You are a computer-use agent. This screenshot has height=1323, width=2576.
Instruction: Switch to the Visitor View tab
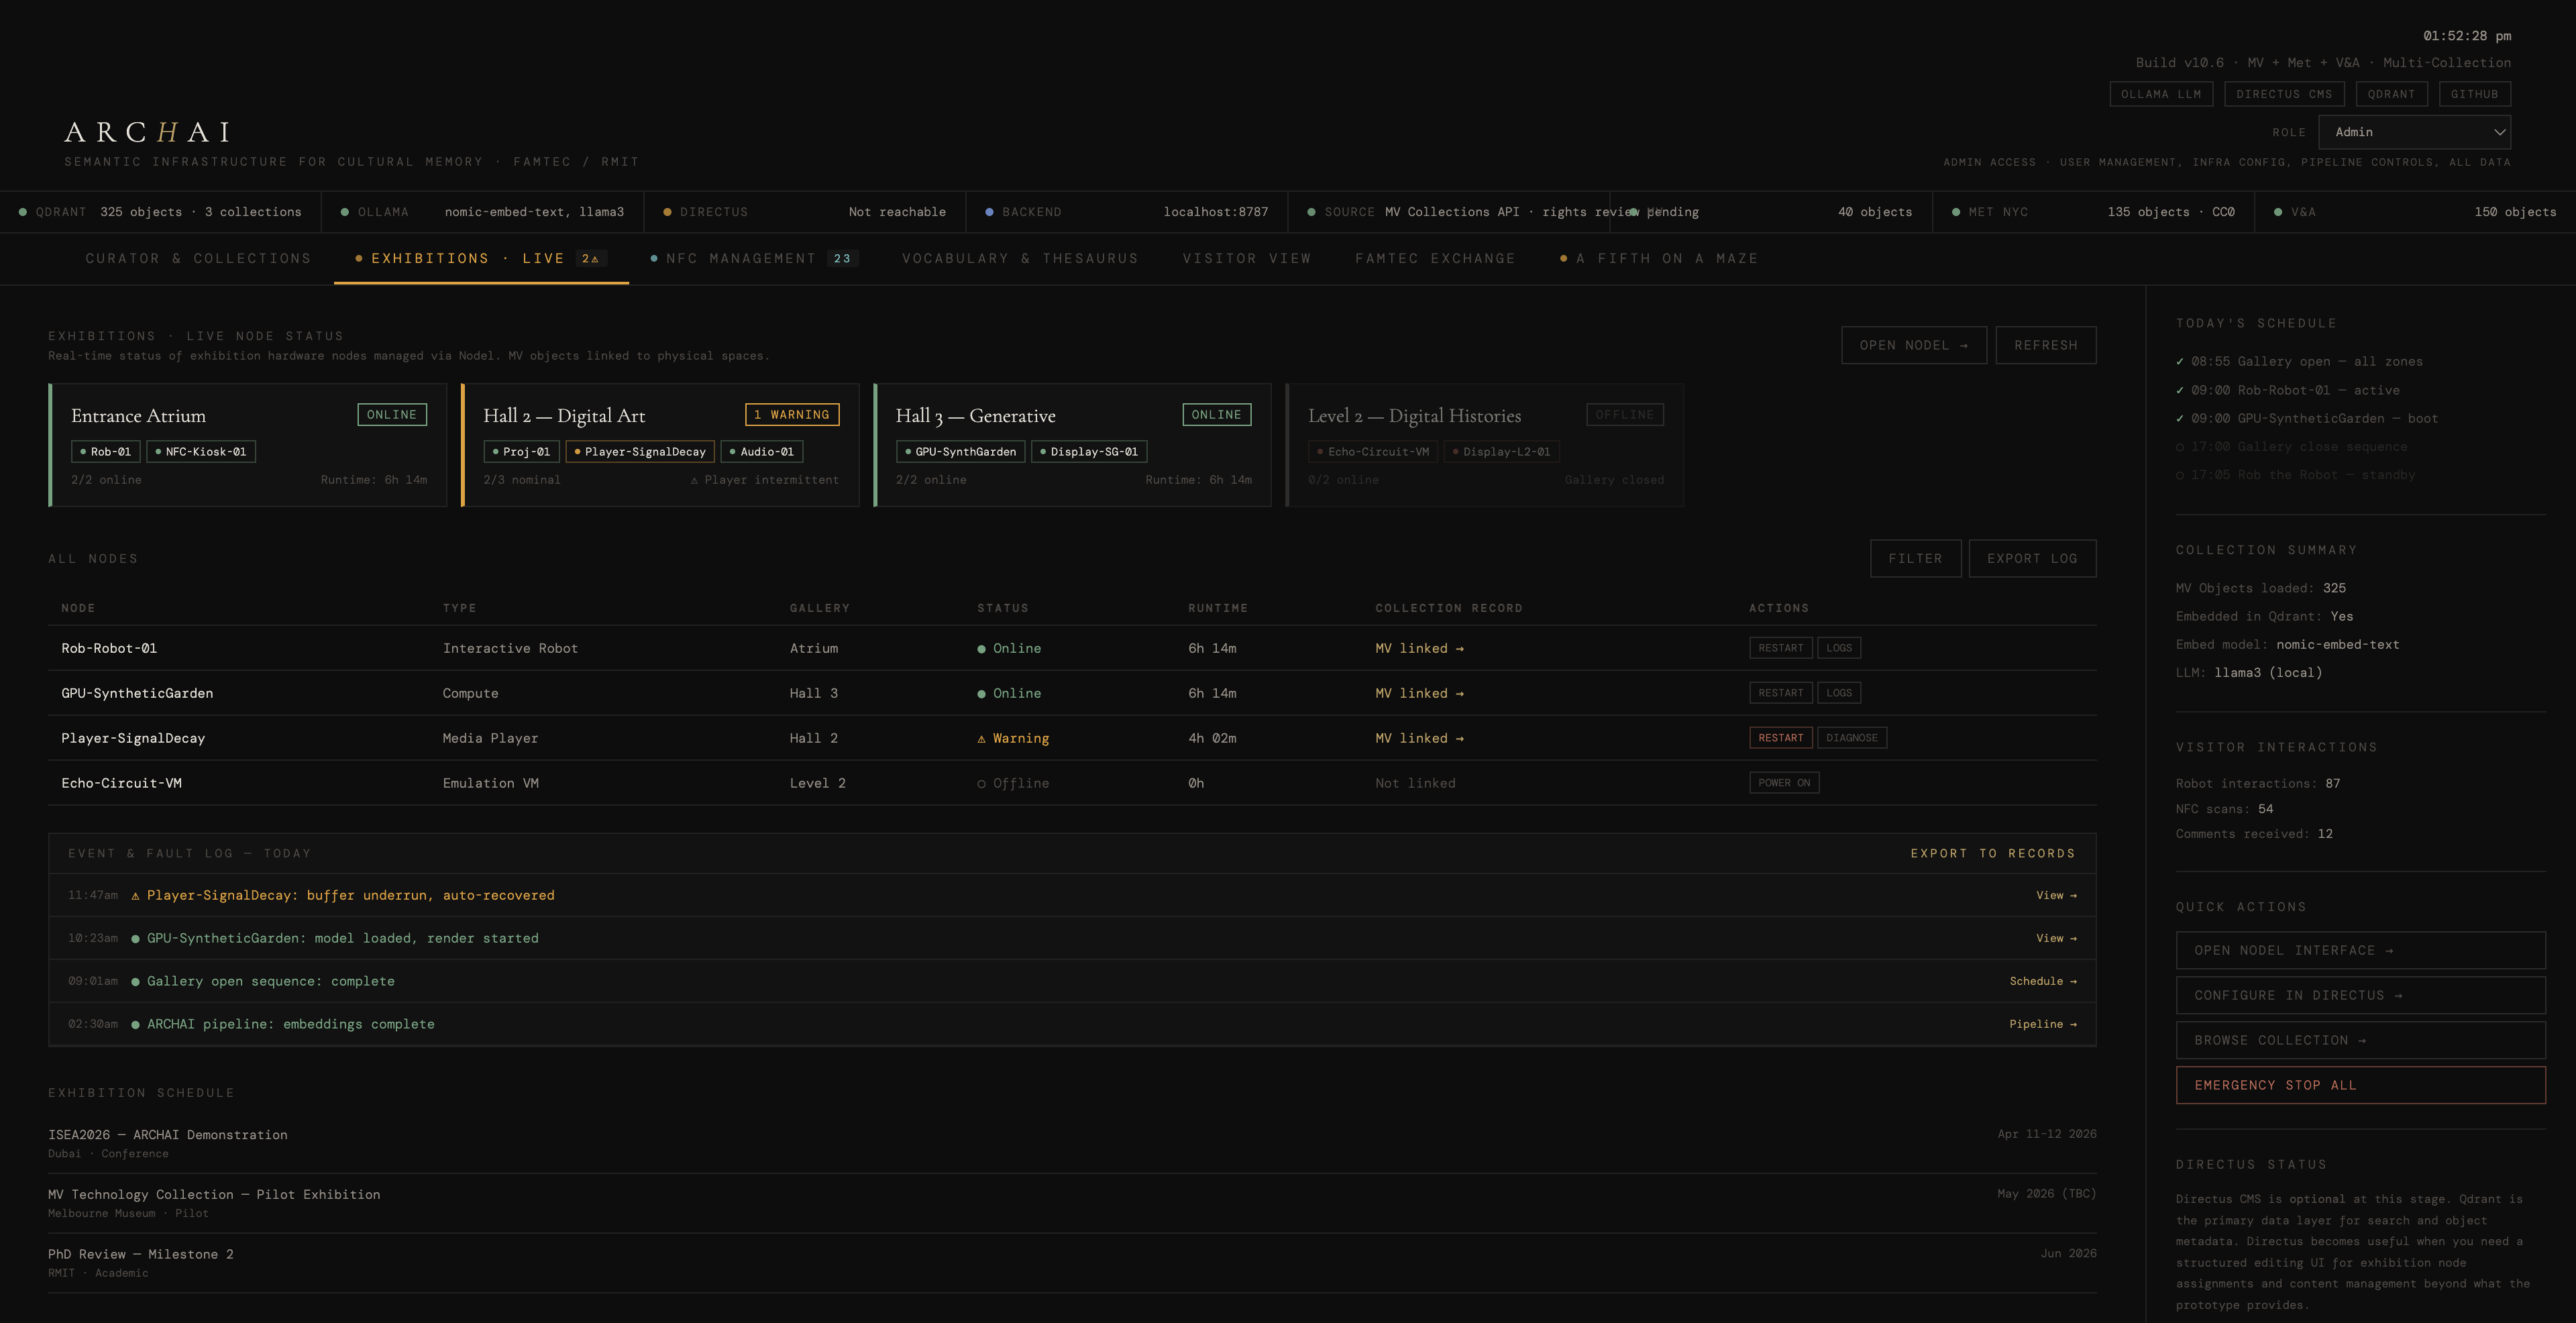click(1246, 259)
